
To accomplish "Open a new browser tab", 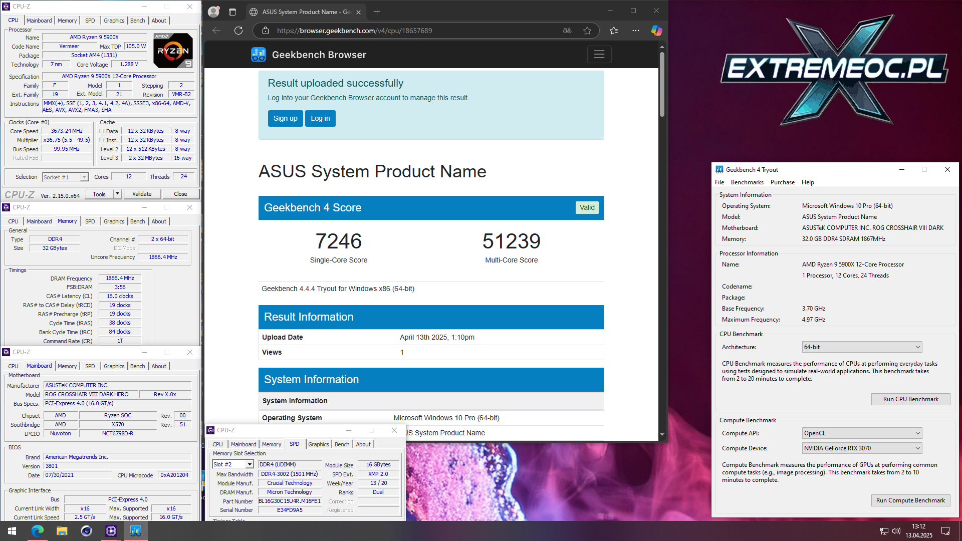I will click(377, 12).
